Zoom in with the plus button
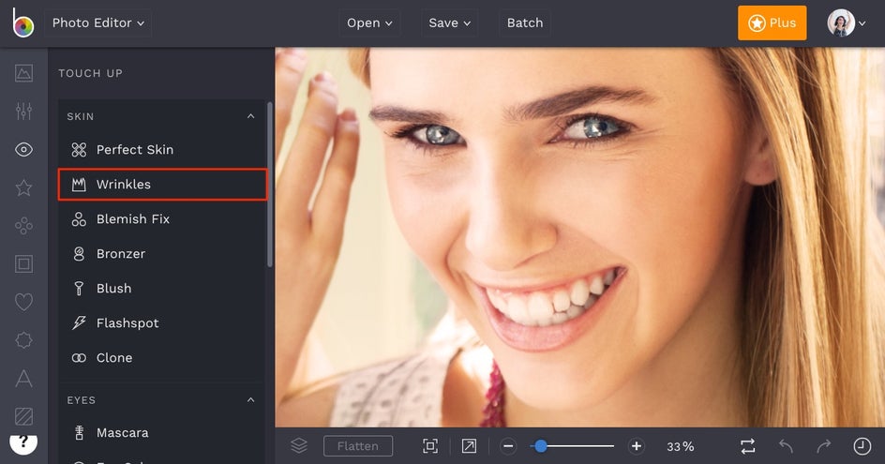Image resolution: width=885 pixels, height=464 pixels. [x=636, y=446]
